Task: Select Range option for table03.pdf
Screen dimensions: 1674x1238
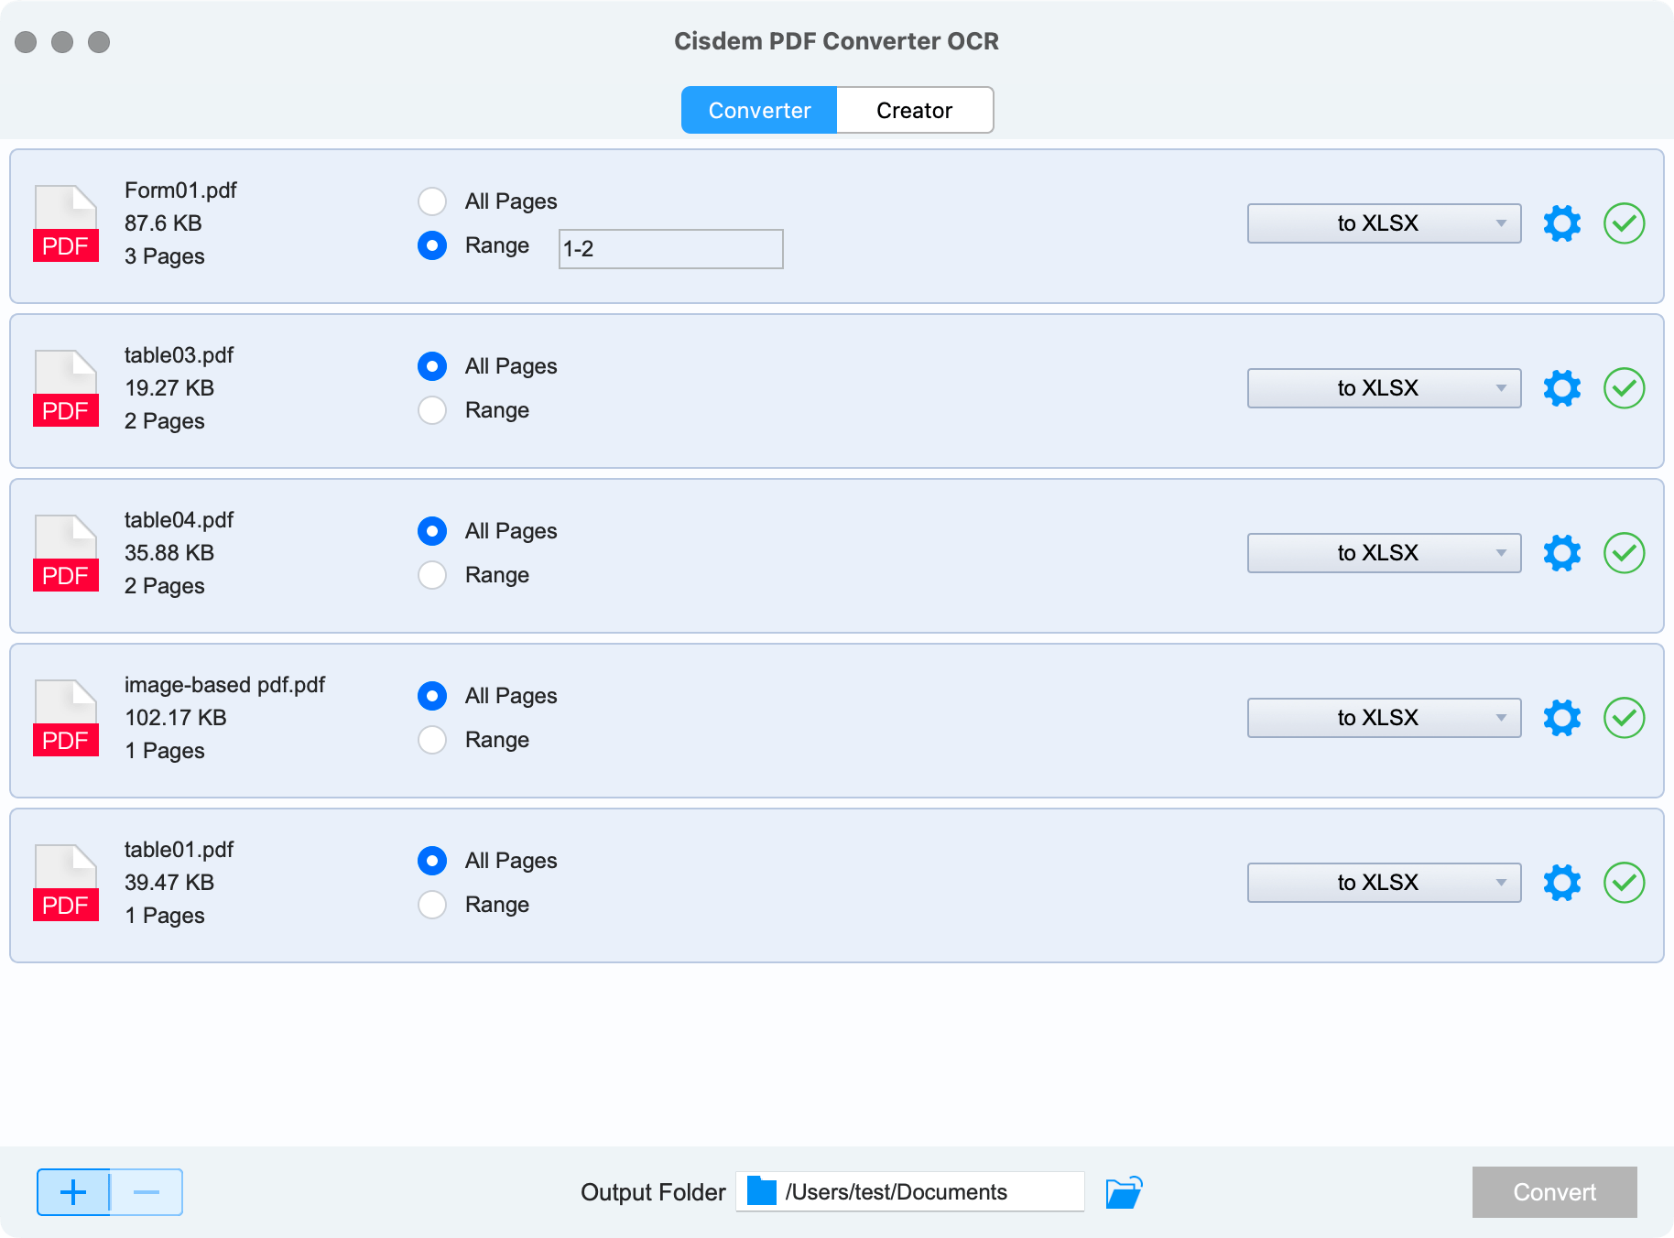Action: [x=432, y=410]
